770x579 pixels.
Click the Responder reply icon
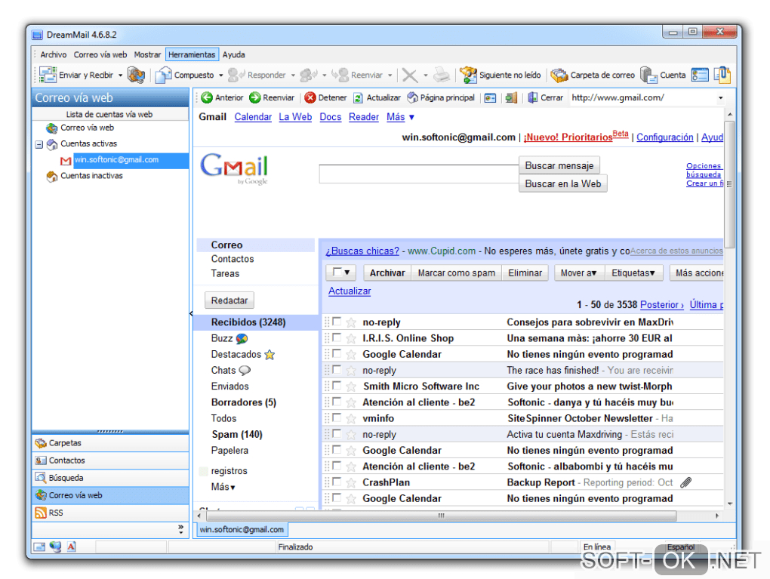(236, 75)
